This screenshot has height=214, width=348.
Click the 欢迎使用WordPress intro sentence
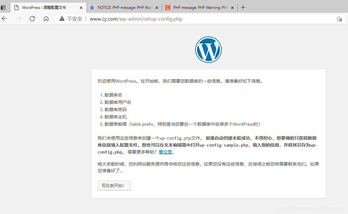[x=180, y=81]
